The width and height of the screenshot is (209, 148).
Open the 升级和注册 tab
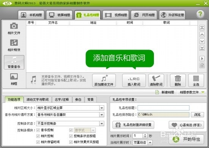[x=172, y=15]
